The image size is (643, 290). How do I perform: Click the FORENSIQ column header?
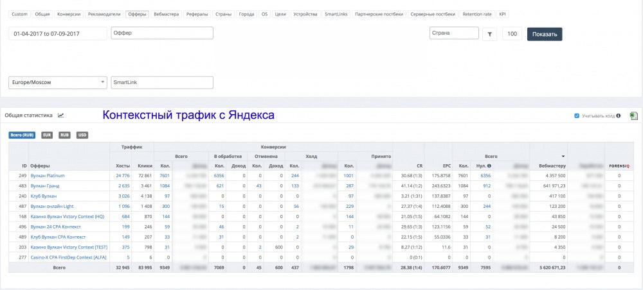pos(619,166)
